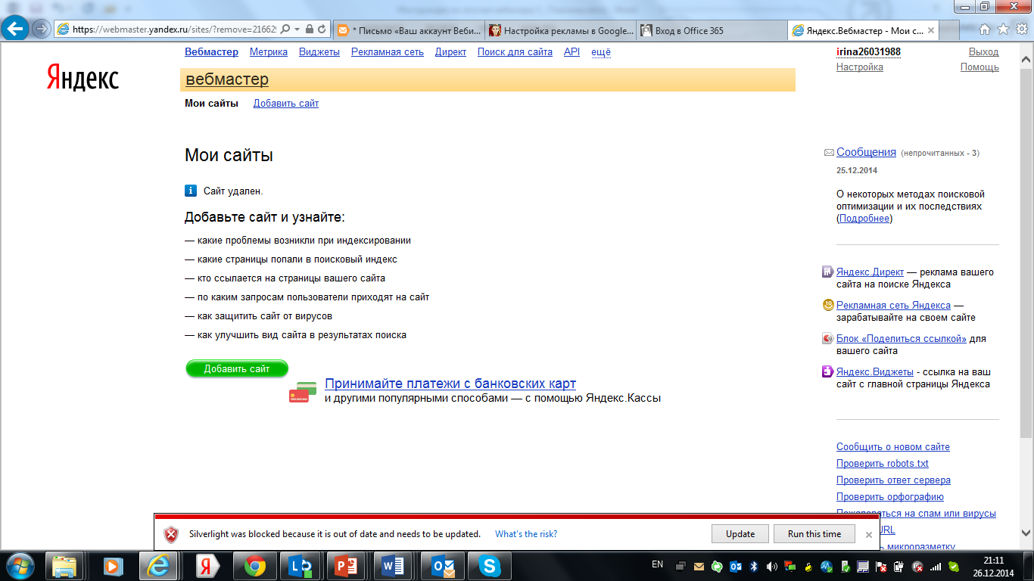
Task: Open the Вебмастер top navigation link
Action: [x=211, y=52]
